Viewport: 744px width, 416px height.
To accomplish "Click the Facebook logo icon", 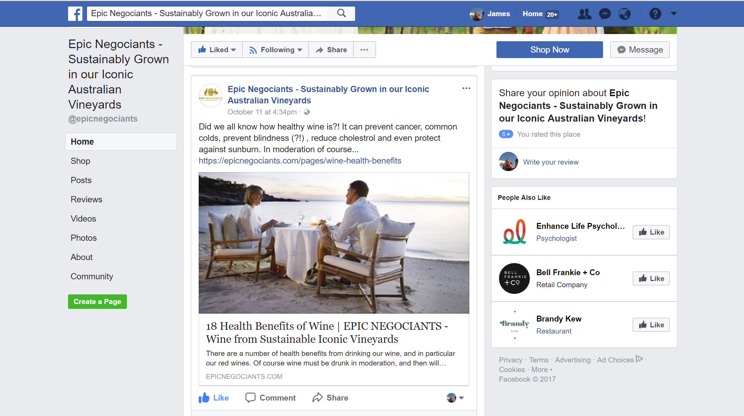I will pyautogui.click(x=75, y=14).
